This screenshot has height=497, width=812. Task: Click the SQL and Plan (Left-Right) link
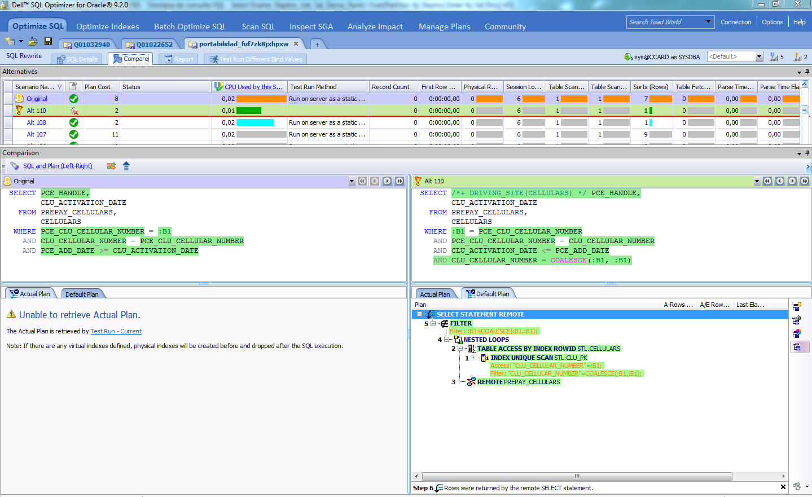pyautogui.click(x=58, y=166)
